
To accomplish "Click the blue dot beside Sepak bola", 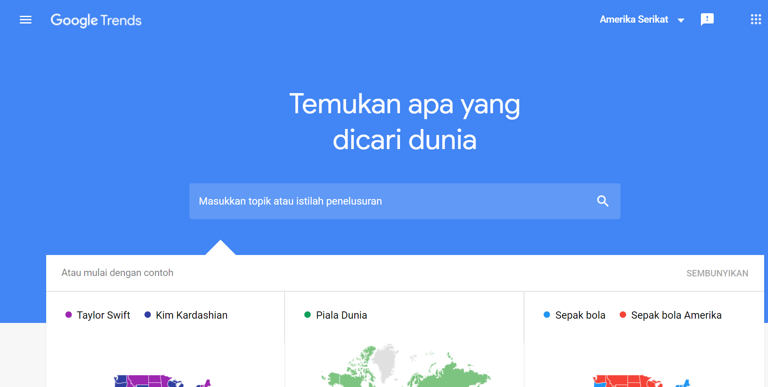I will (547, 315).
